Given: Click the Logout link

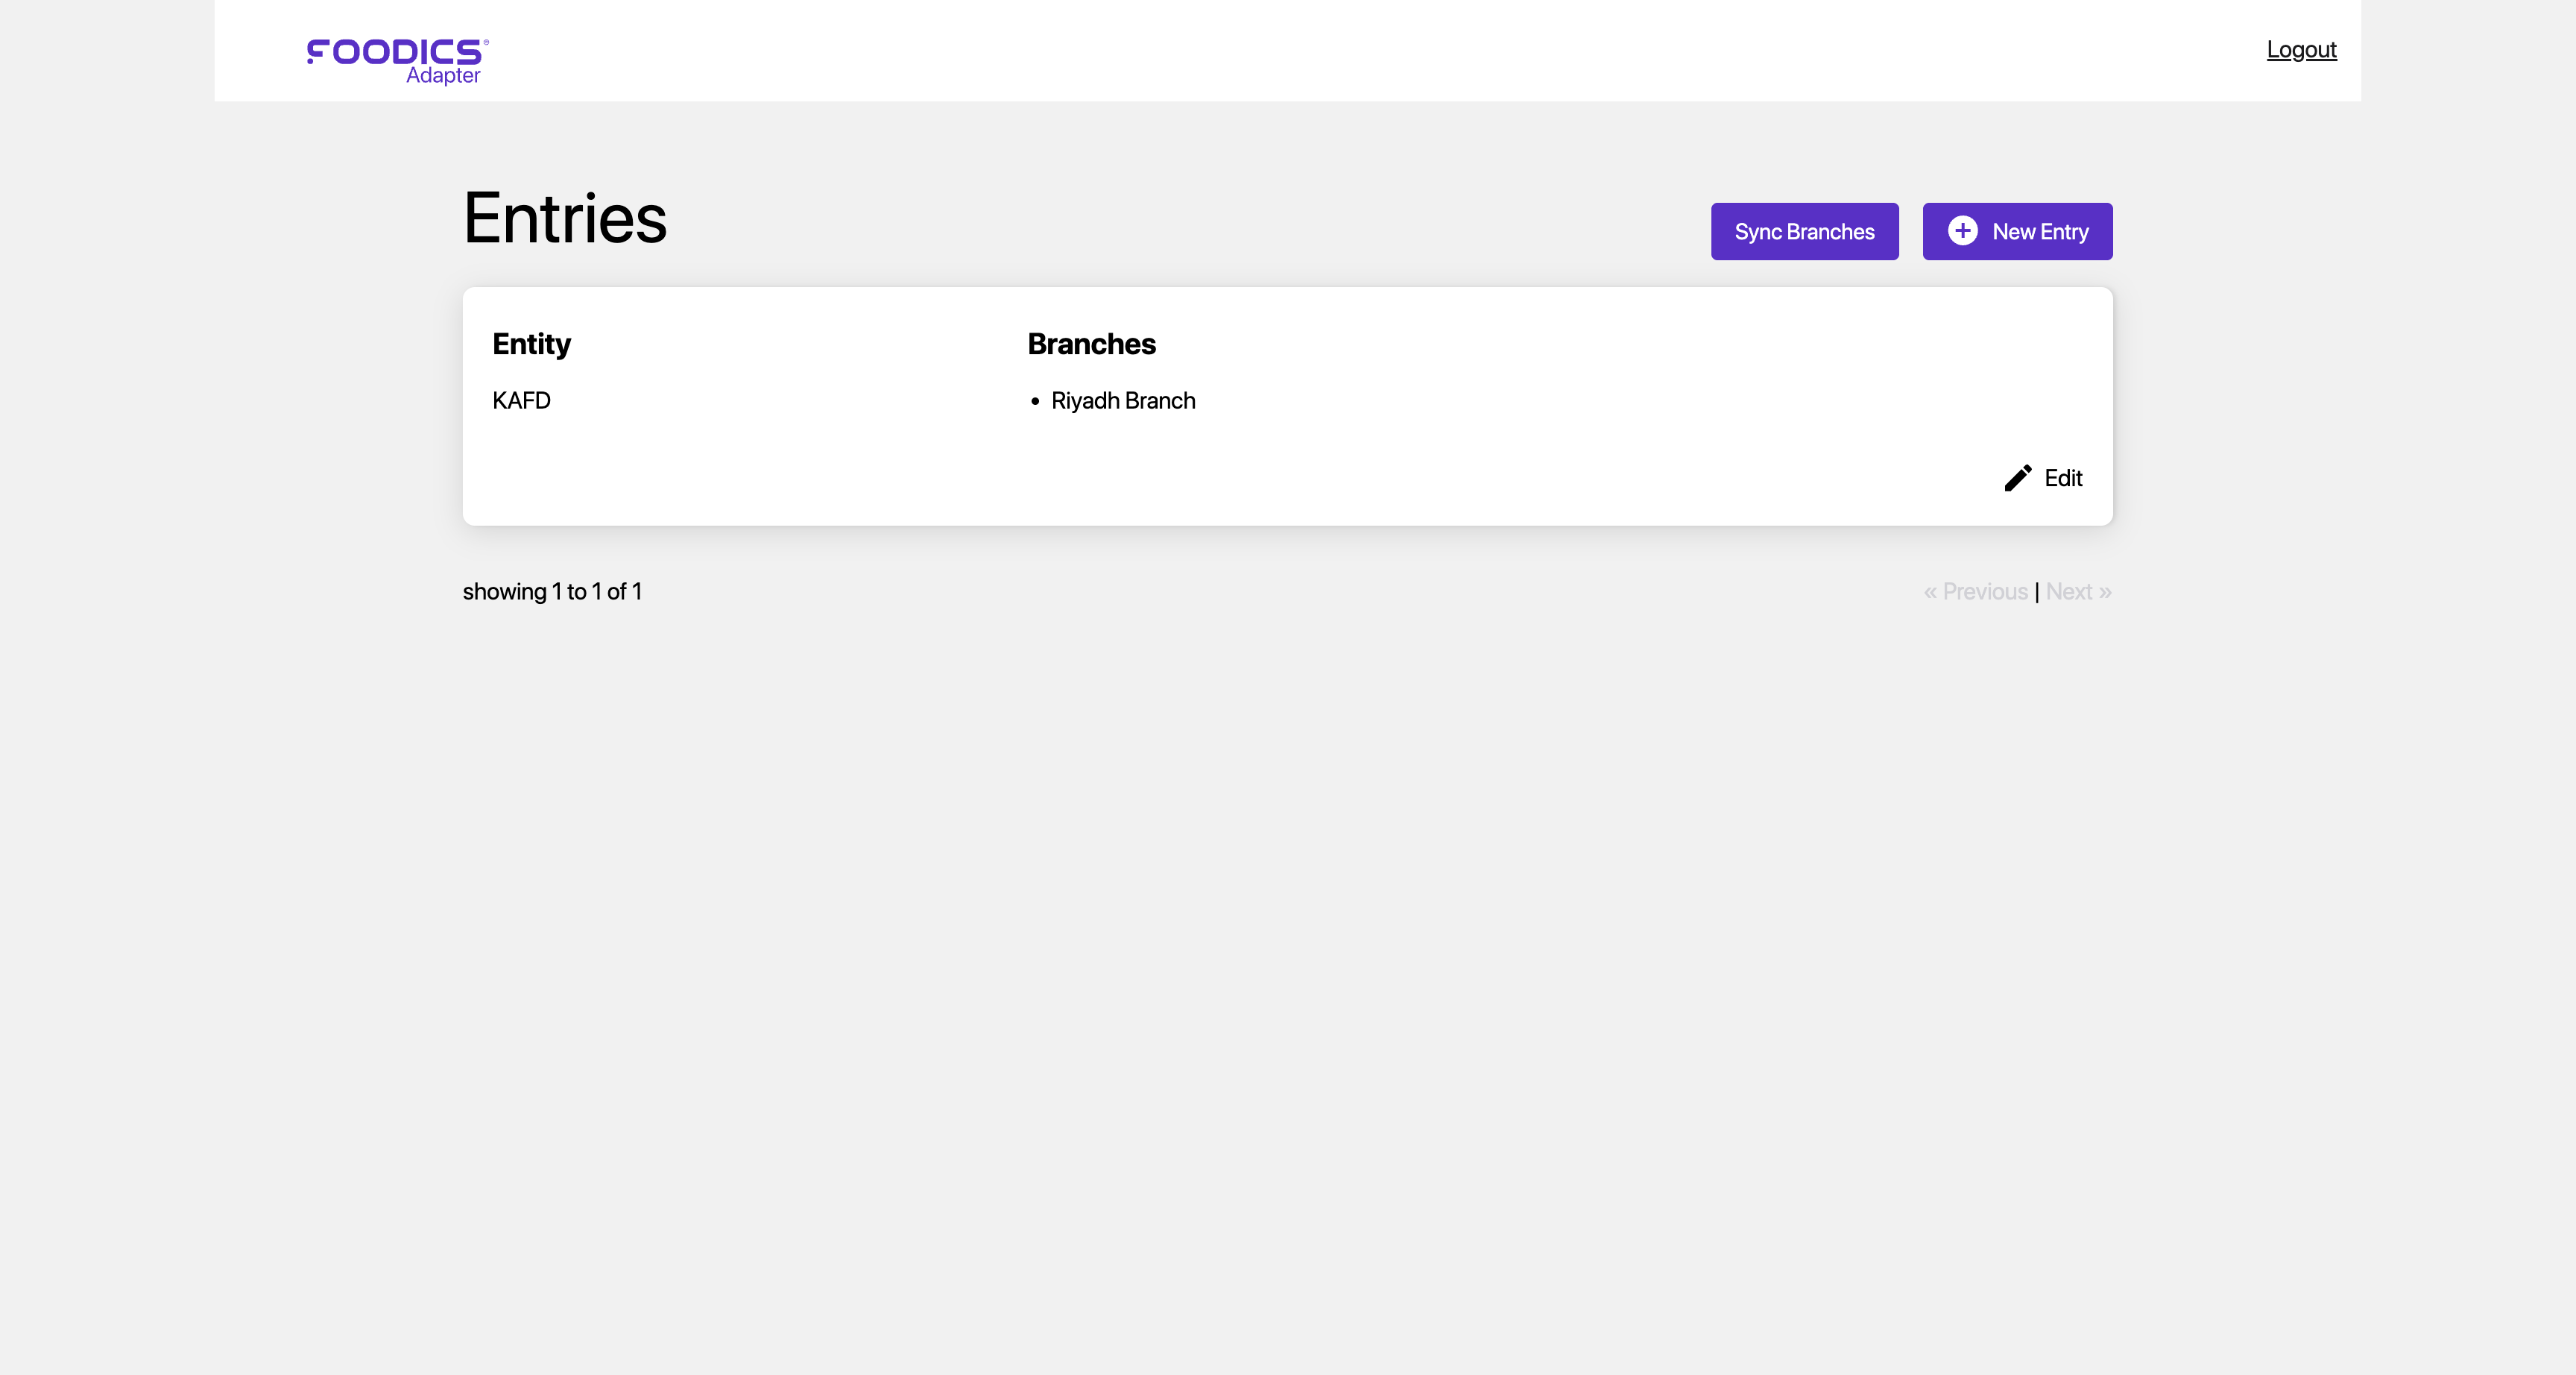Looking at the screenshot, I should point(2301,48).
